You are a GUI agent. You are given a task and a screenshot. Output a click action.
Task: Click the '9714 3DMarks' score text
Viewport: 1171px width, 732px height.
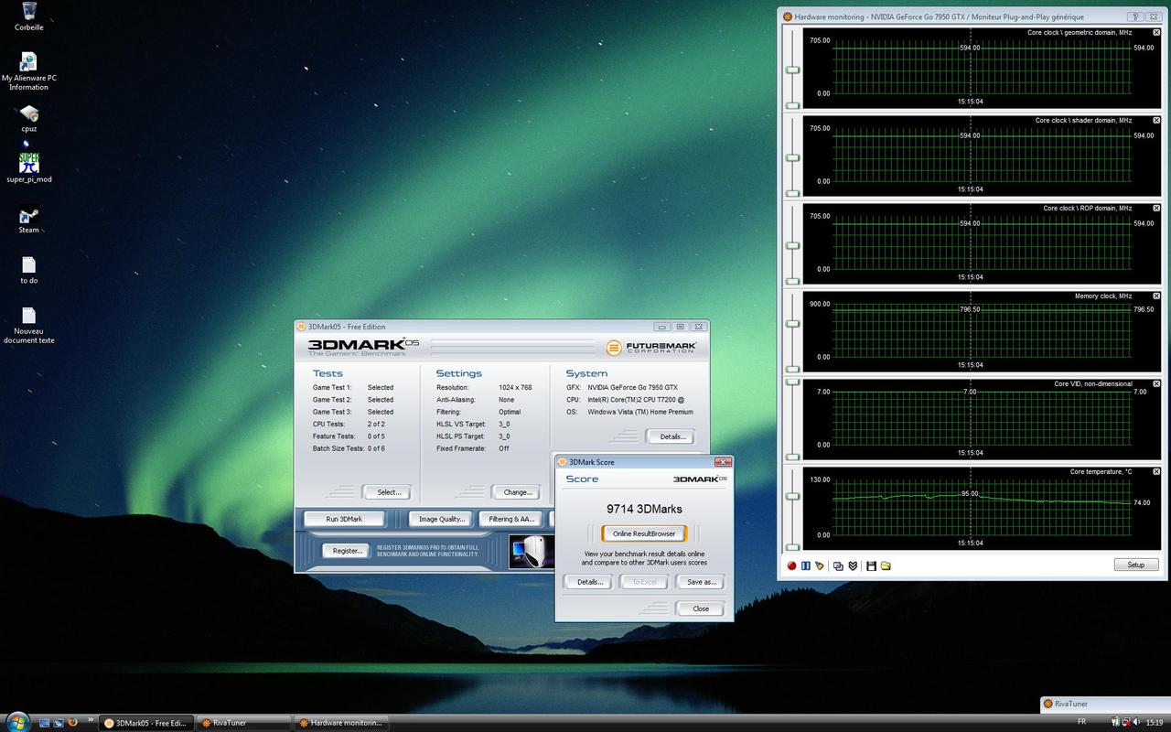click(644, 509)
